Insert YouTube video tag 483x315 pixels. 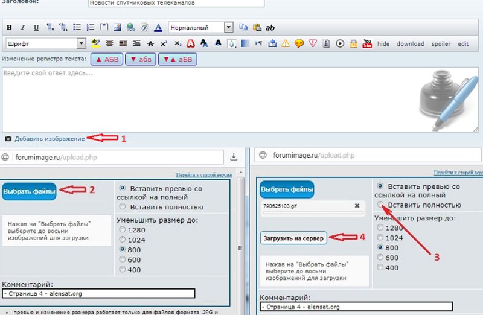pos(366,44)
